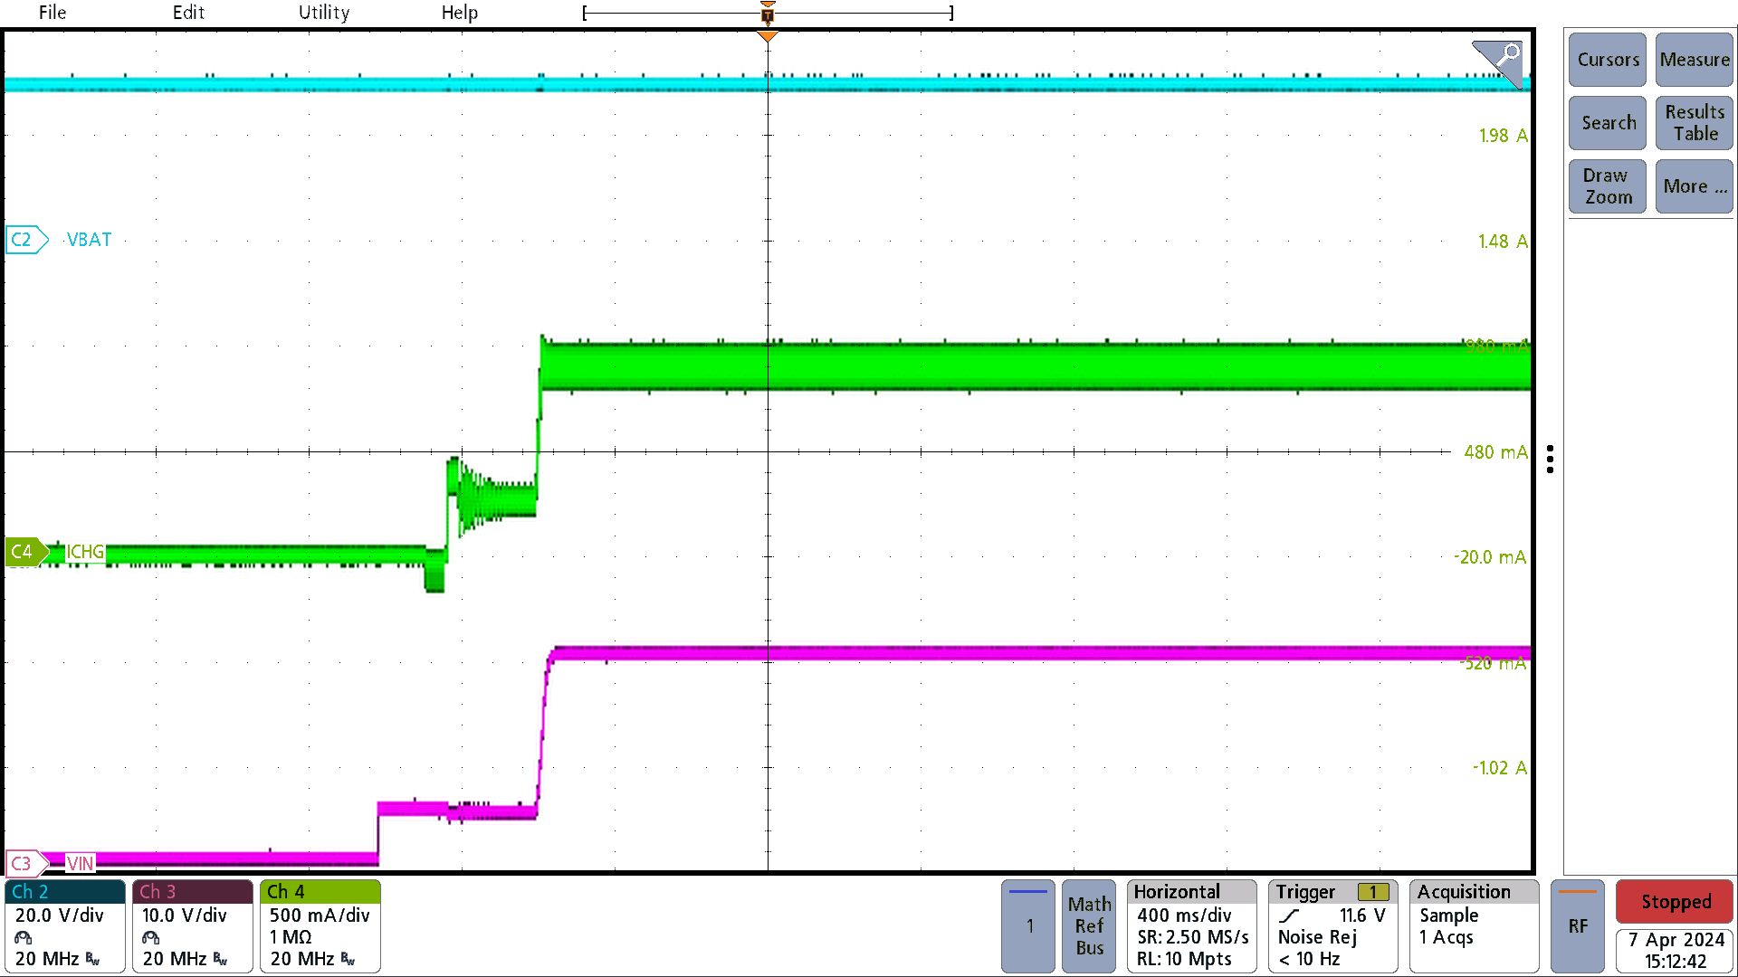Open the Trigger settings badge

click(1332, 926)
